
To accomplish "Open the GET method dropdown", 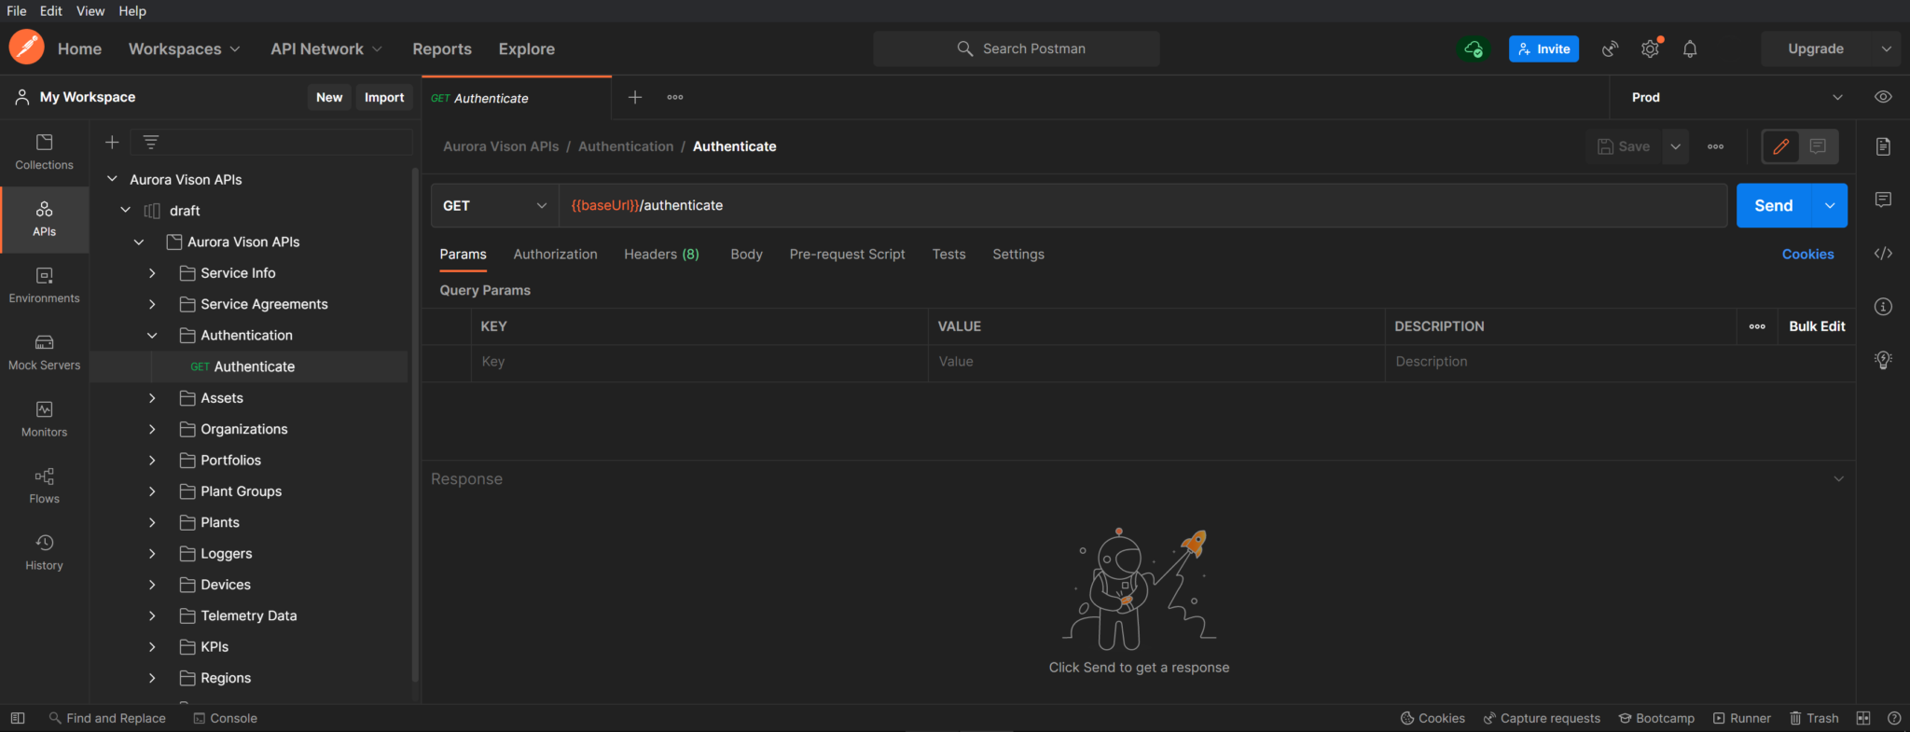I will 494,206.
